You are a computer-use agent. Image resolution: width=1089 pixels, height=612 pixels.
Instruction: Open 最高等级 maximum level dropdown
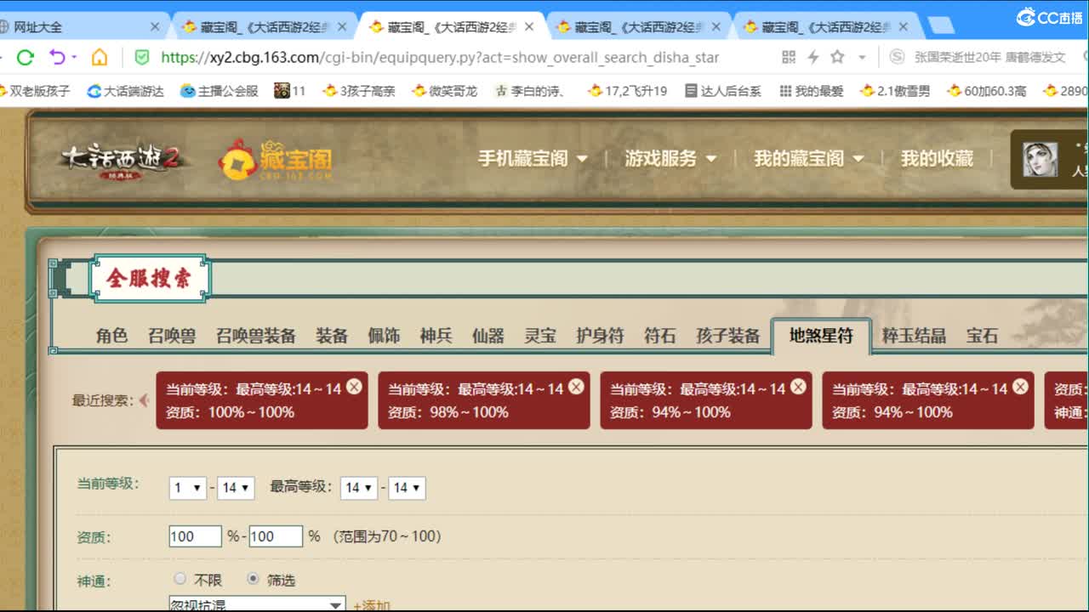click(x=407, y=488)
